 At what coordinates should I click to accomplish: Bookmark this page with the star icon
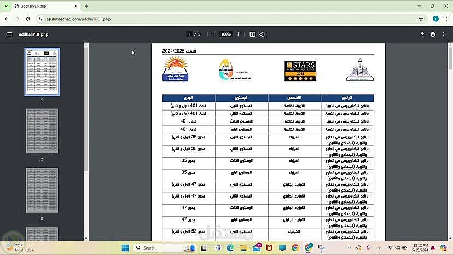coord(421,19)
